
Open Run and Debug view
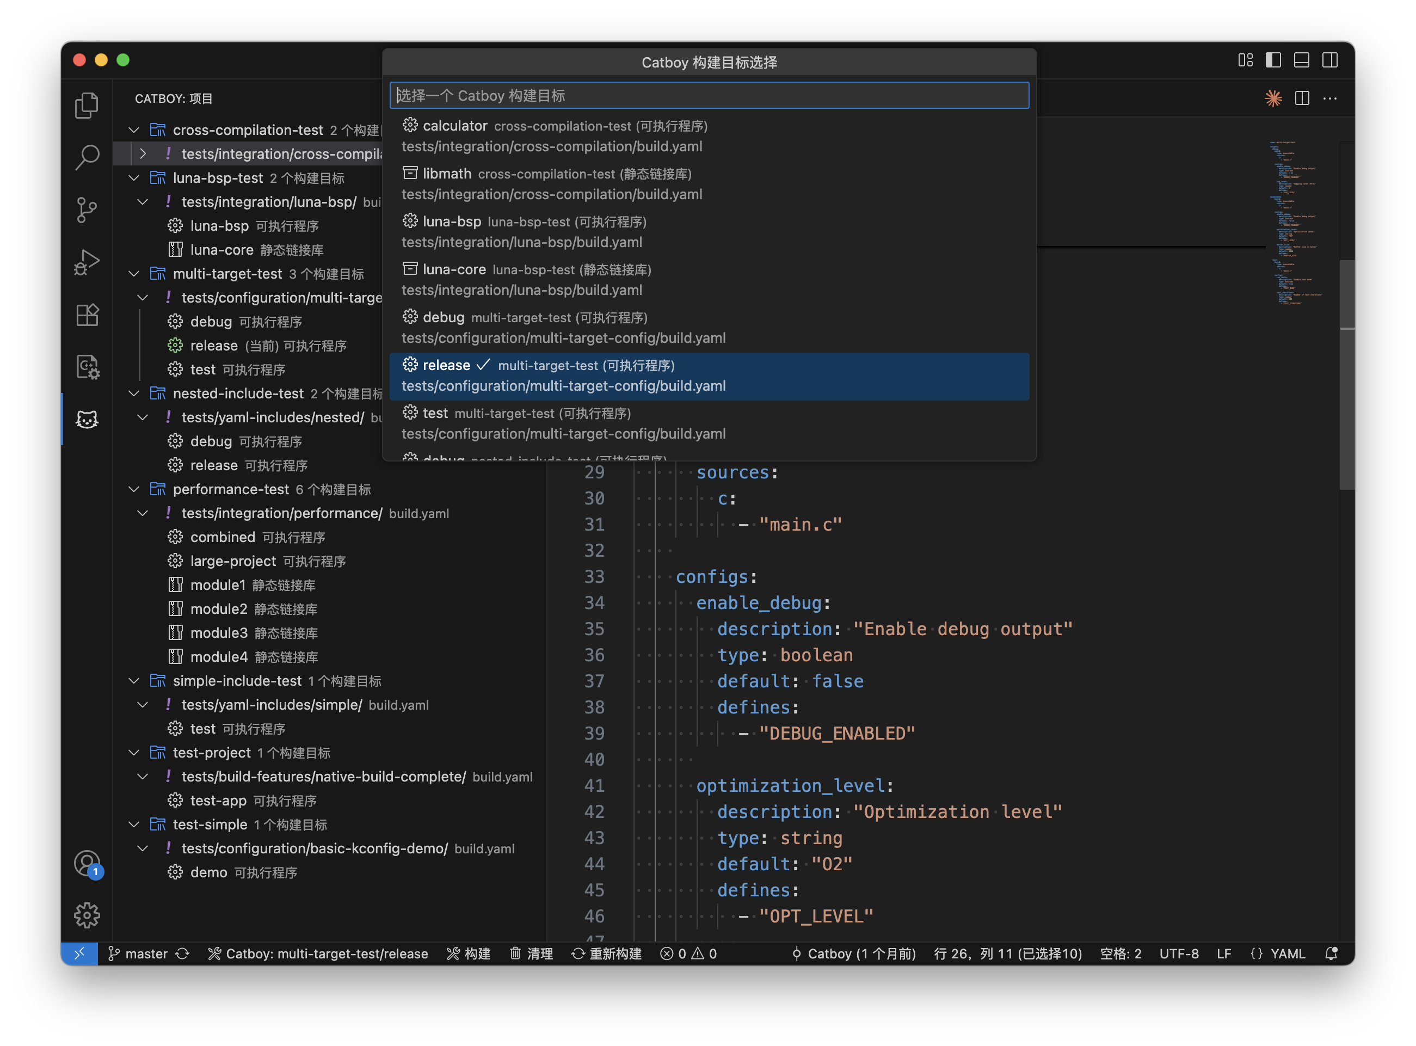point(87,262)
